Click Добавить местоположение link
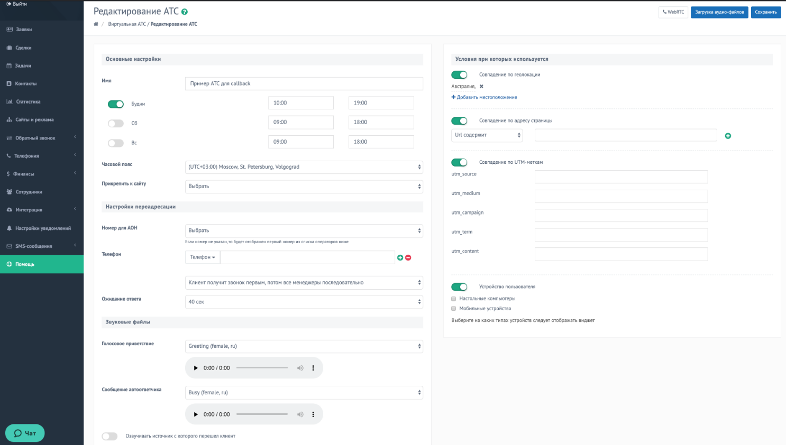 484,97
